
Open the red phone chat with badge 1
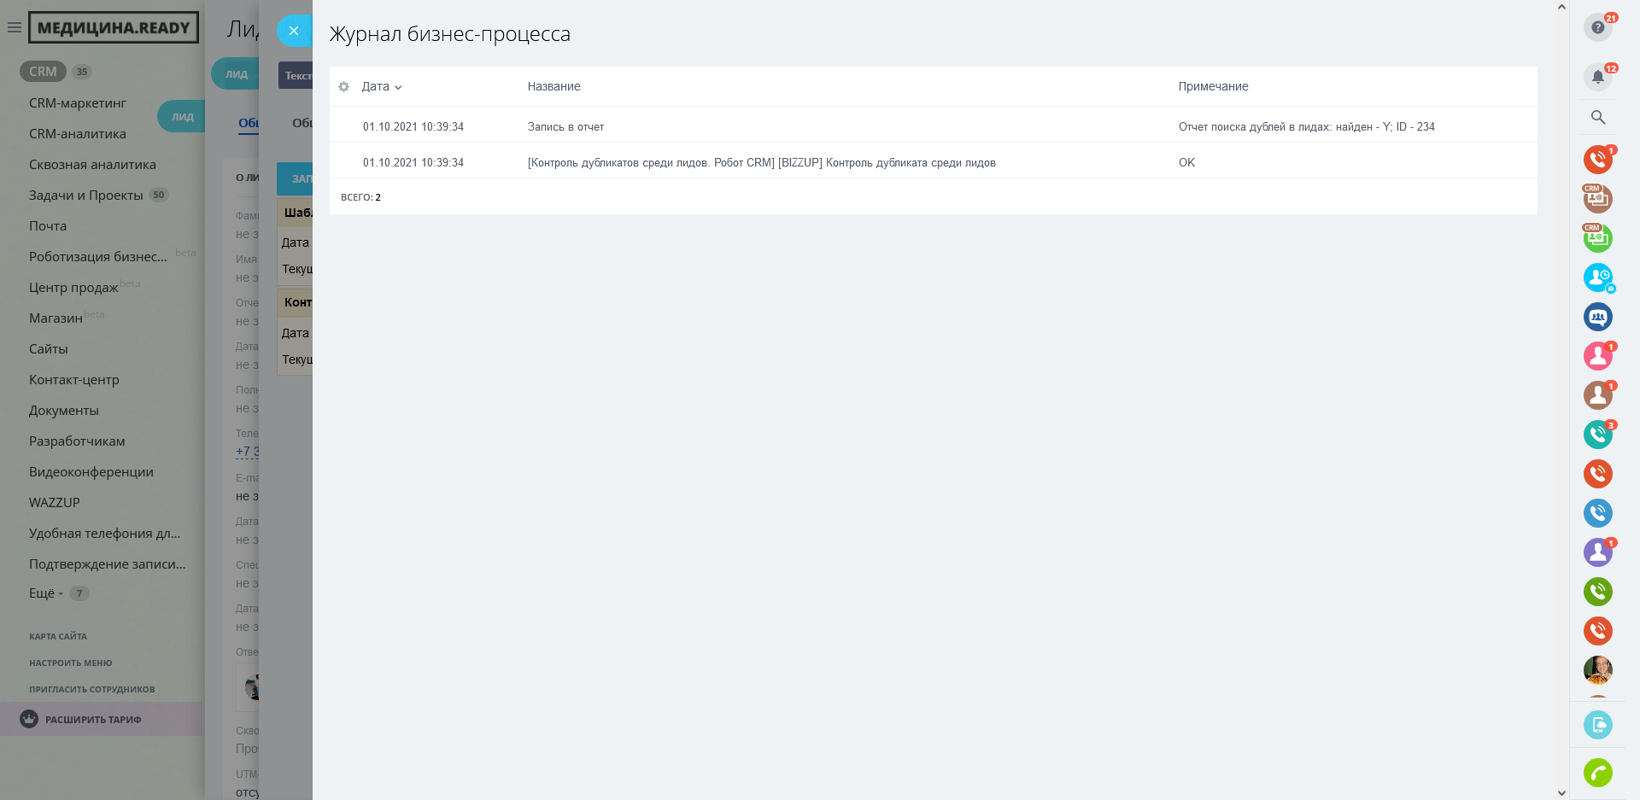point(1598,160)
